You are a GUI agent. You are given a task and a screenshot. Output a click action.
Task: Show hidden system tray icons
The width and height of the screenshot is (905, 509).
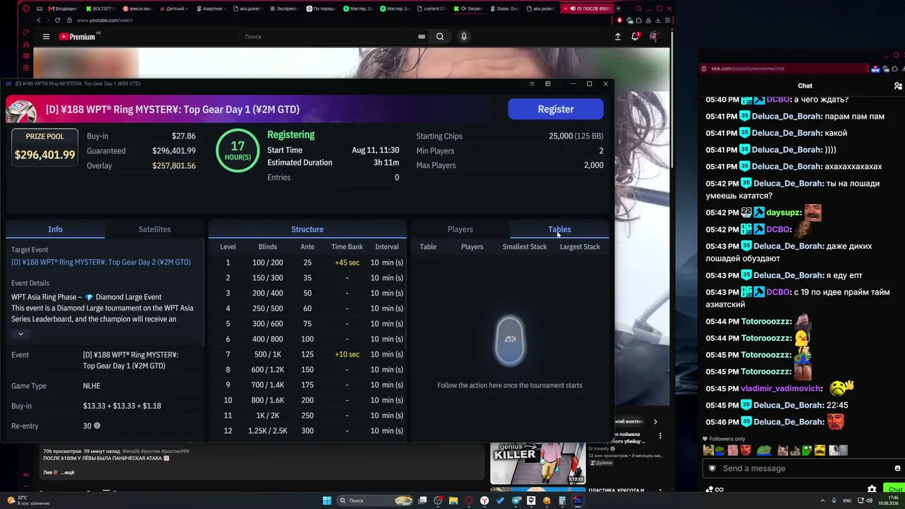[x=824, y=501]
